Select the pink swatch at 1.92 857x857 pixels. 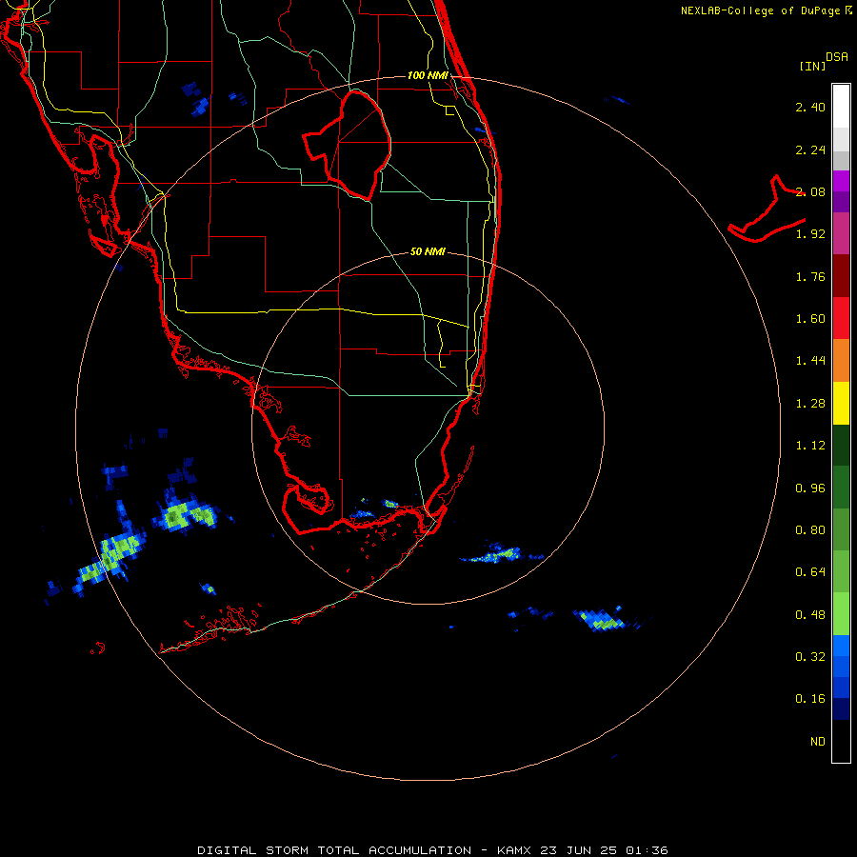(x=841, y=233)
